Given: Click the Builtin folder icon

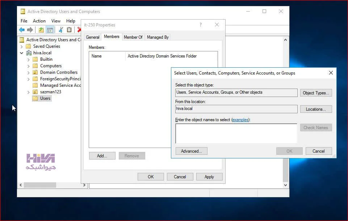Looking at the screenshot, I should click(x=35, y=59).
